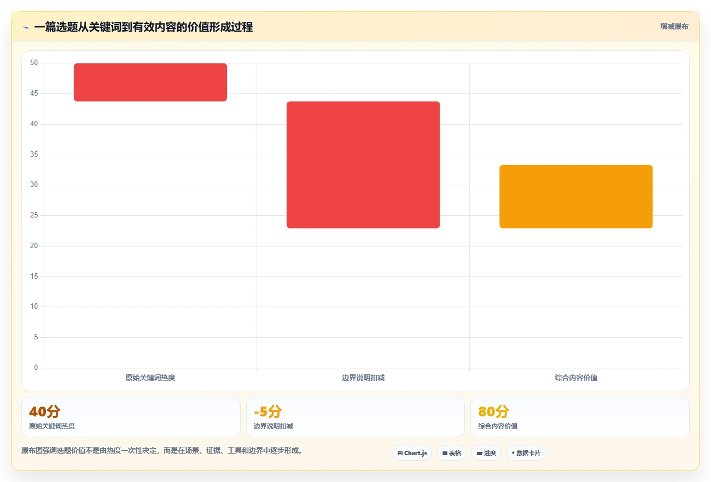Click the x-axis label 原始关键词热度
This screenshot has height=482, width=711.
pos(150,378)
